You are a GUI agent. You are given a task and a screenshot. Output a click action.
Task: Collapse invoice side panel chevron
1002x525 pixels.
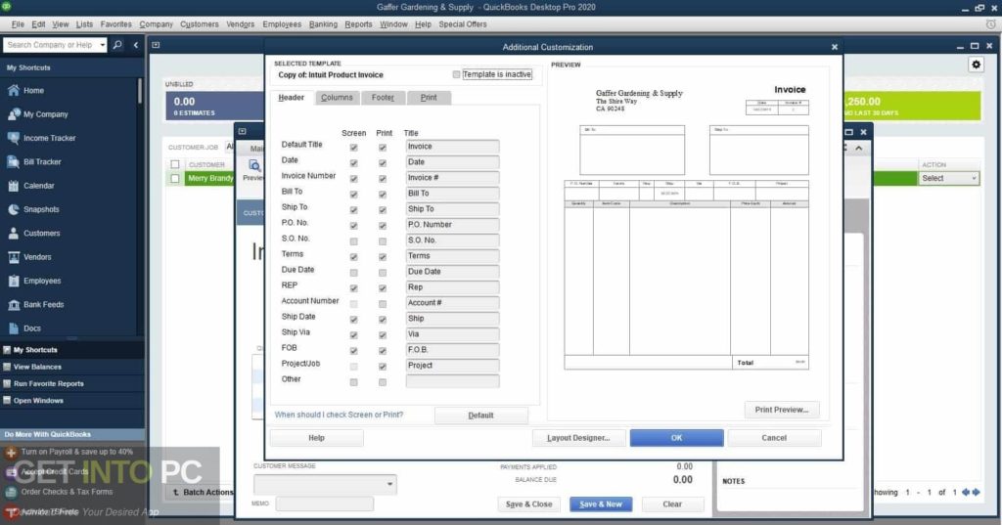click(859, 149)
